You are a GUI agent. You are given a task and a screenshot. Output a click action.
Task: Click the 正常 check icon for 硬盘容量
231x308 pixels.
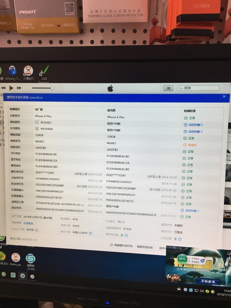(185, 138)
